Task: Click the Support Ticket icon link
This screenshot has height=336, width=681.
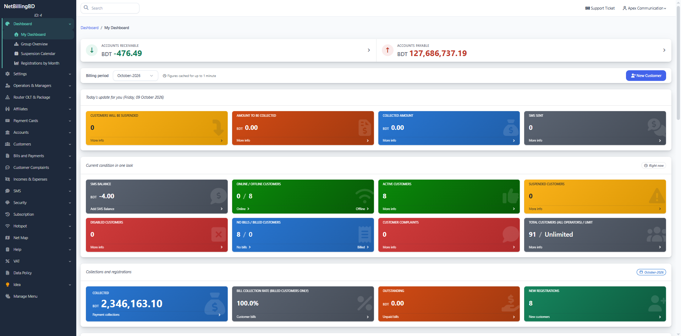Action: 600,8
